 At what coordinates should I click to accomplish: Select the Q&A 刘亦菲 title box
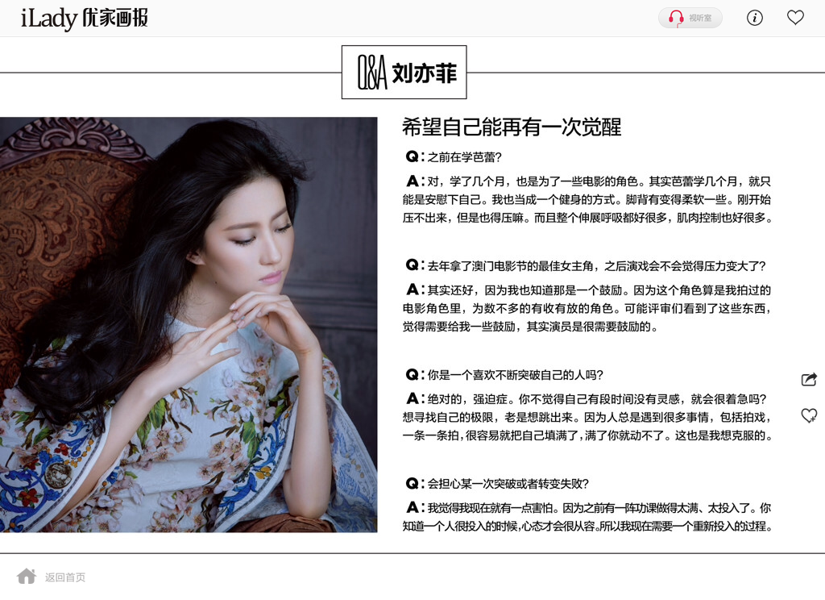404,72
